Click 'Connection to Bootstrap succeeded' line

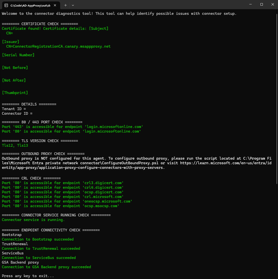click(x=38, y=239)
